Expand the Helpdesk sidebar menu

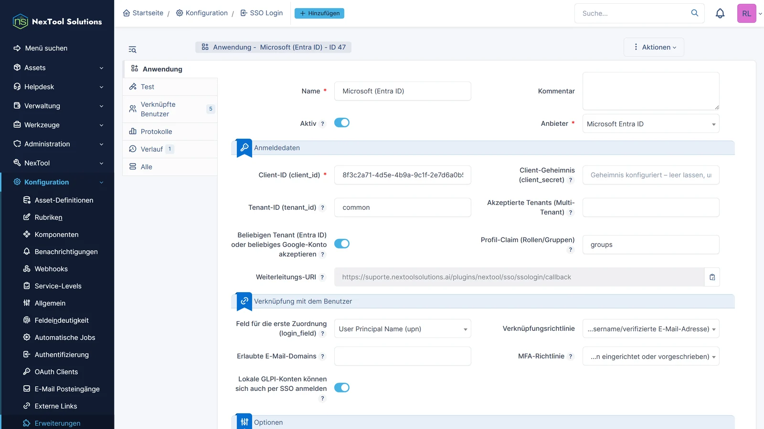[57, 87]
